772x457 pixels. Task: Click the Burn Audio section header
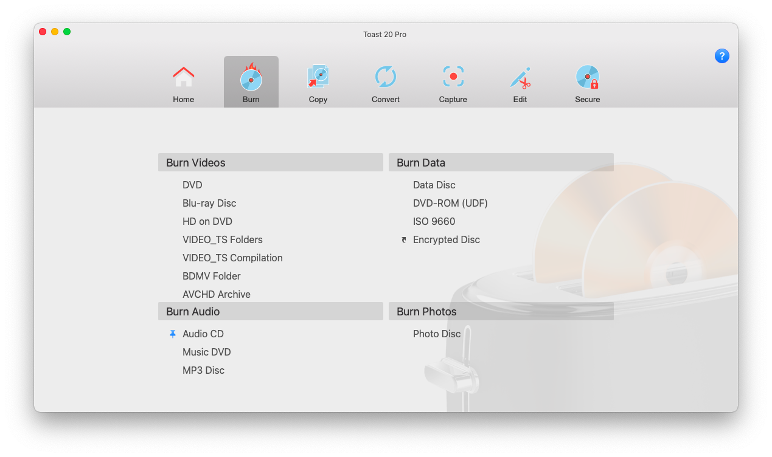pos(271,311)
